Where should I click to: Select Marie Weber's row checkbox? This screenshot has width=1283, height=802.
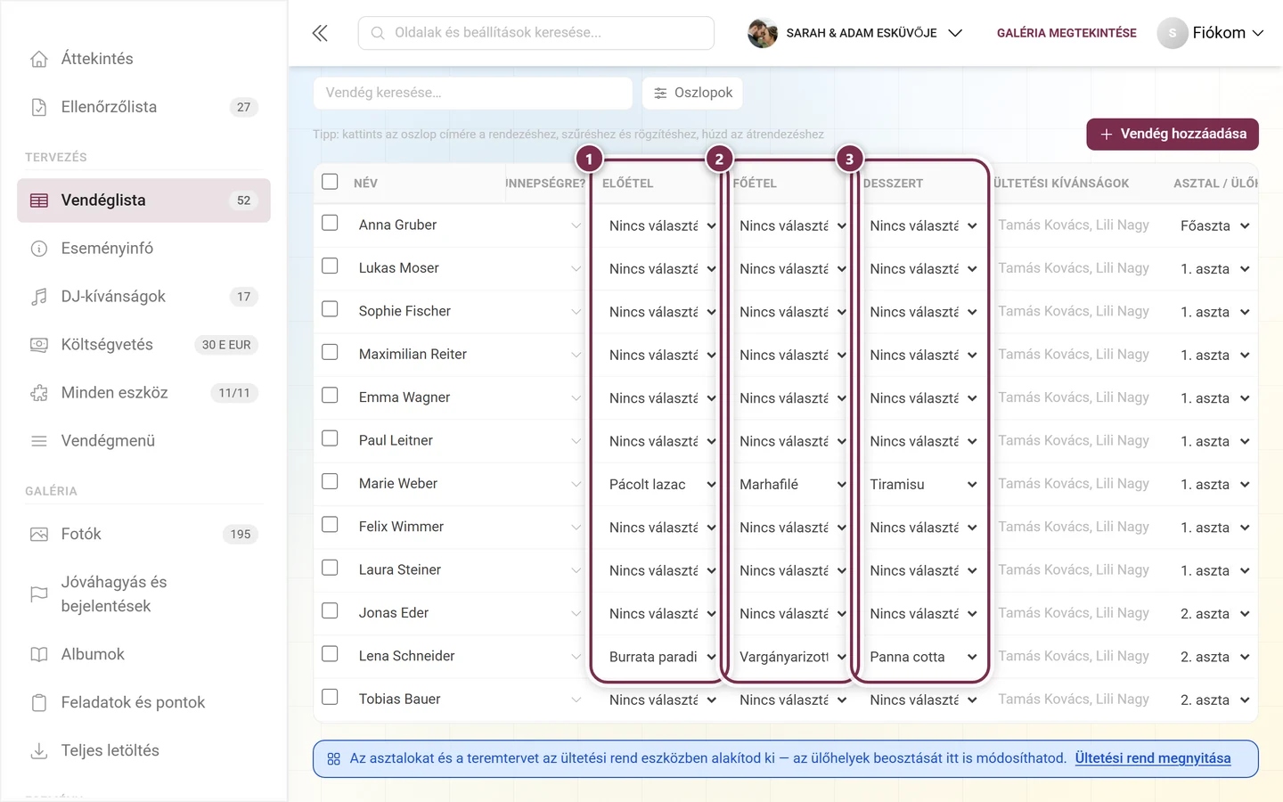pyautogui.click(x=330, y=481)
